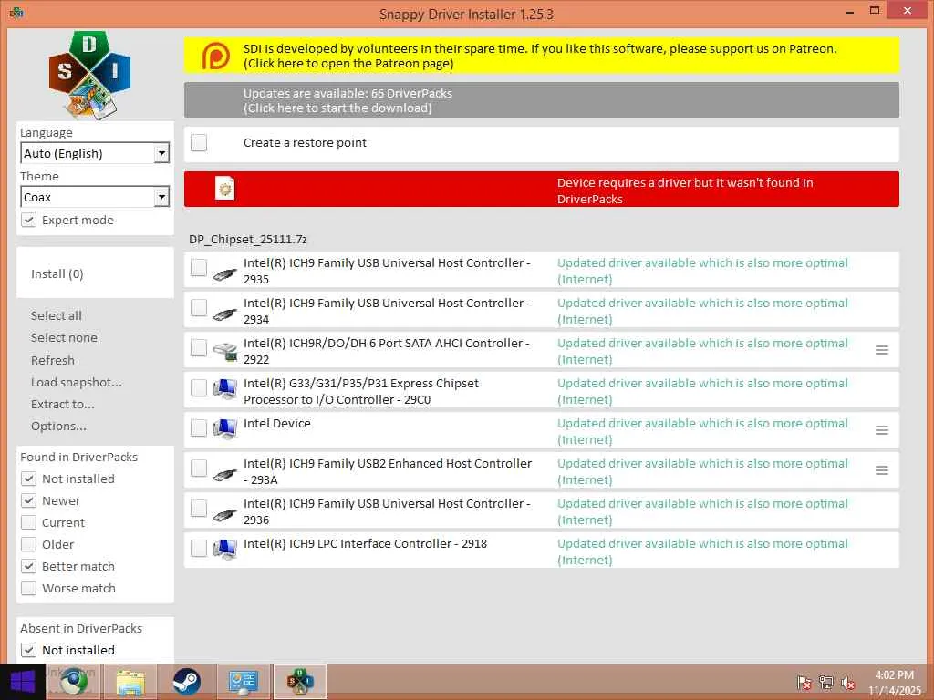
Task: Click the Updates are available: 66 DriverPacks banner
Action: click(542, 100)
